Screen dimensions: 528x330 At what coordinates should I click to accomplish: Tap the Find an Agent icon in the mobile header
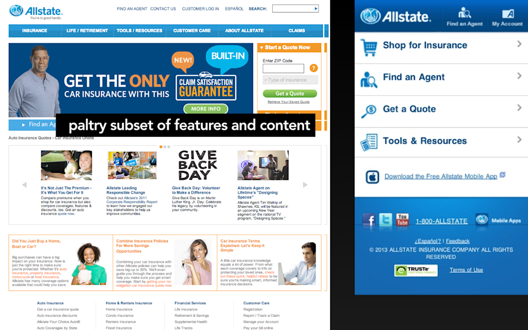click(x=464, y=13)
